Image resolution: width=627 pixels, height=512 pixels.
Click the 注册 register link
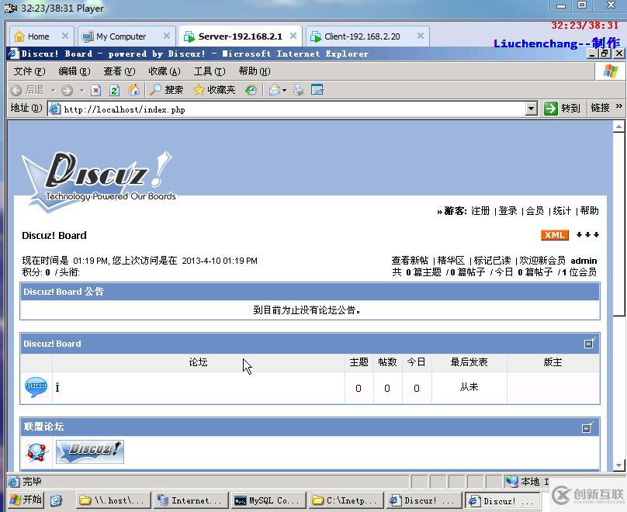480,211
